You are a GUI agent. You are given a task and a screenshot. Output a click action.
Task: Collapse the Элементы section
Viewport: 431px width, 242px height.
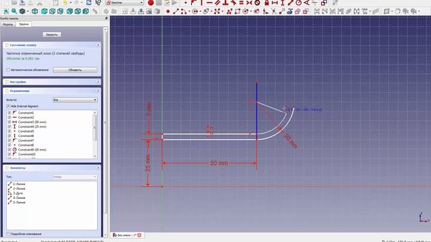98,167
